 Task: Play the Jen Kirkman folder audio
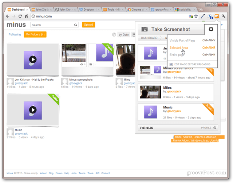pos(33,60)
